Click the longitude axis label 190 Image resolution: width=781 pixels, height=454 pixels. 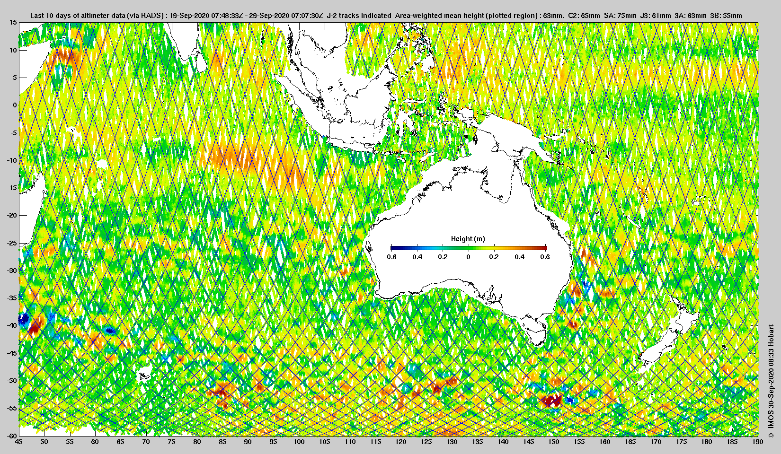[x=757, y=442]
